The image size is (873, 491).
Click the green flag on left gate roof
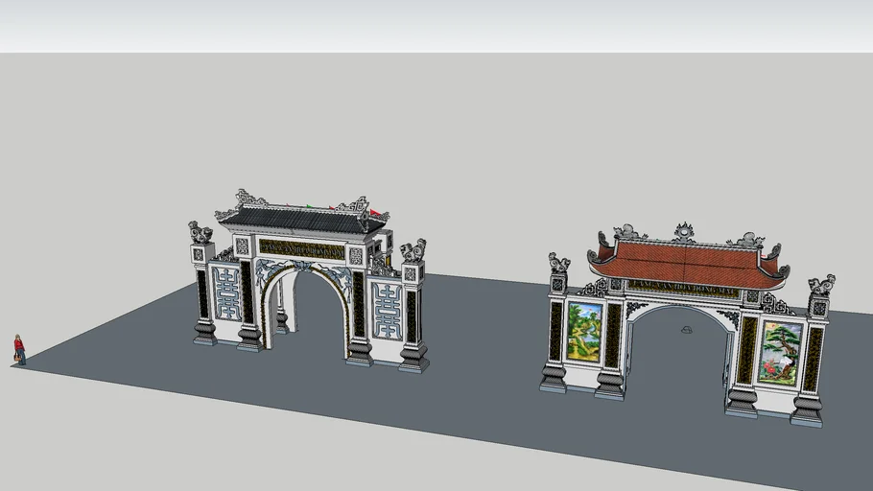pyautogui.click(x=309, y=205)
